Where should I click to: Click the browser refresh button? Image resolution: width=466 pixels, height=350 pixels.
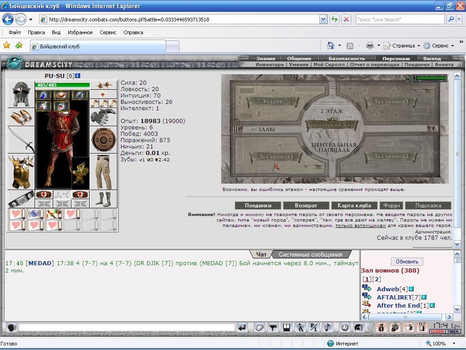[334, 19]
